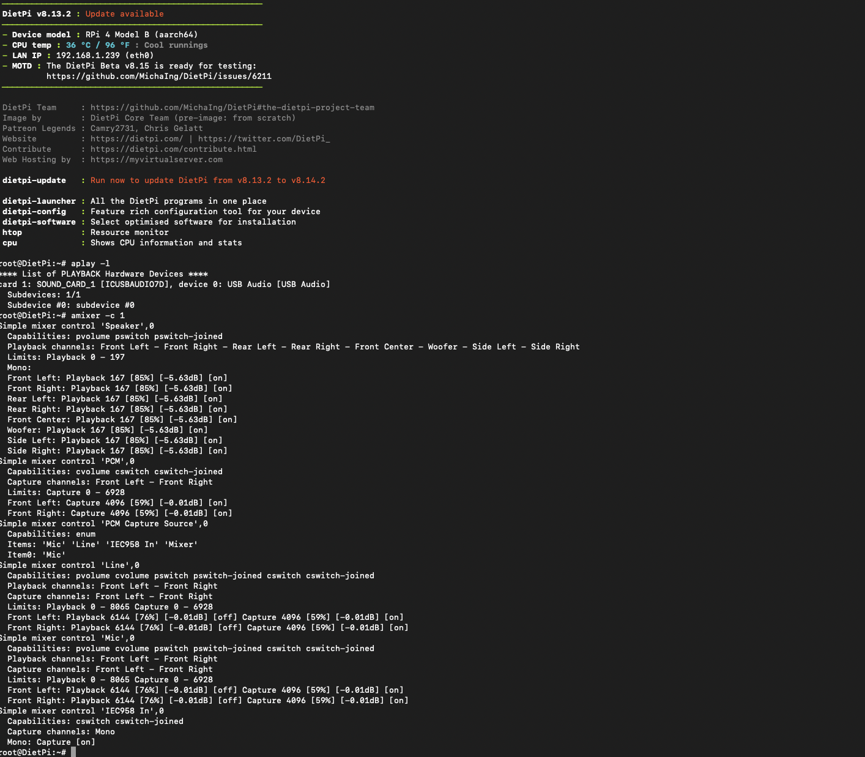The width and height of the screenshot is (865, 757).
Task: Click the dietpi-launcher command name
Action: [39, 201]
